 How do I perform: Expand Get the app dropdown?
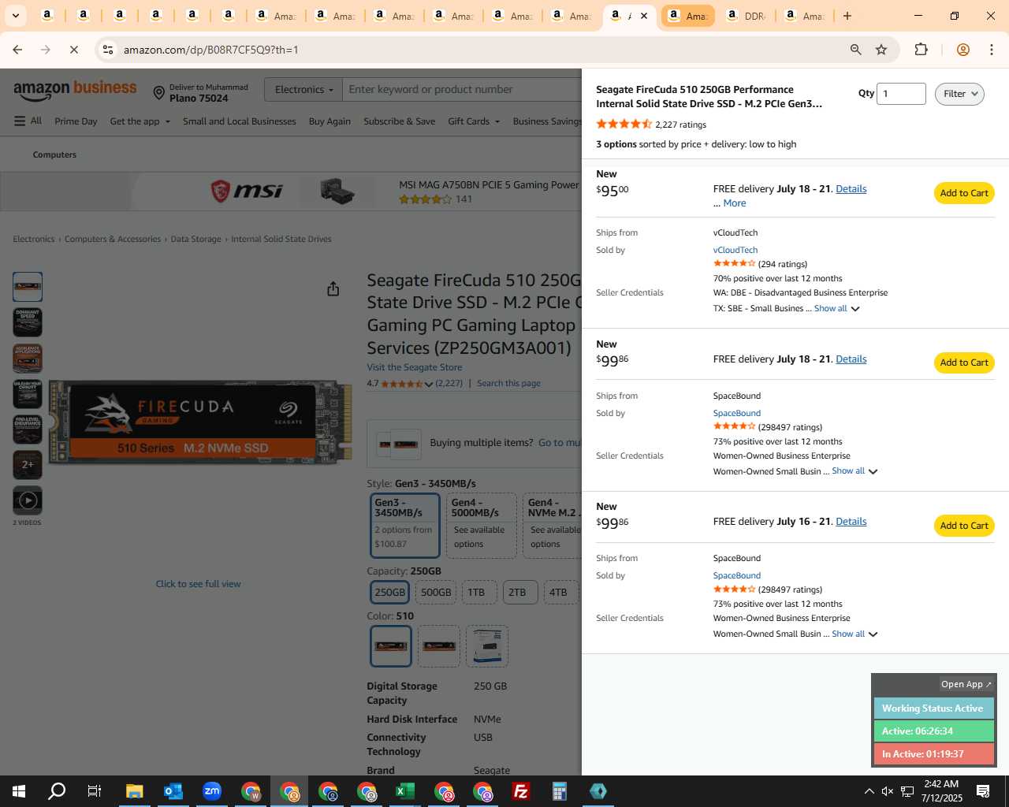coord(140,121)
